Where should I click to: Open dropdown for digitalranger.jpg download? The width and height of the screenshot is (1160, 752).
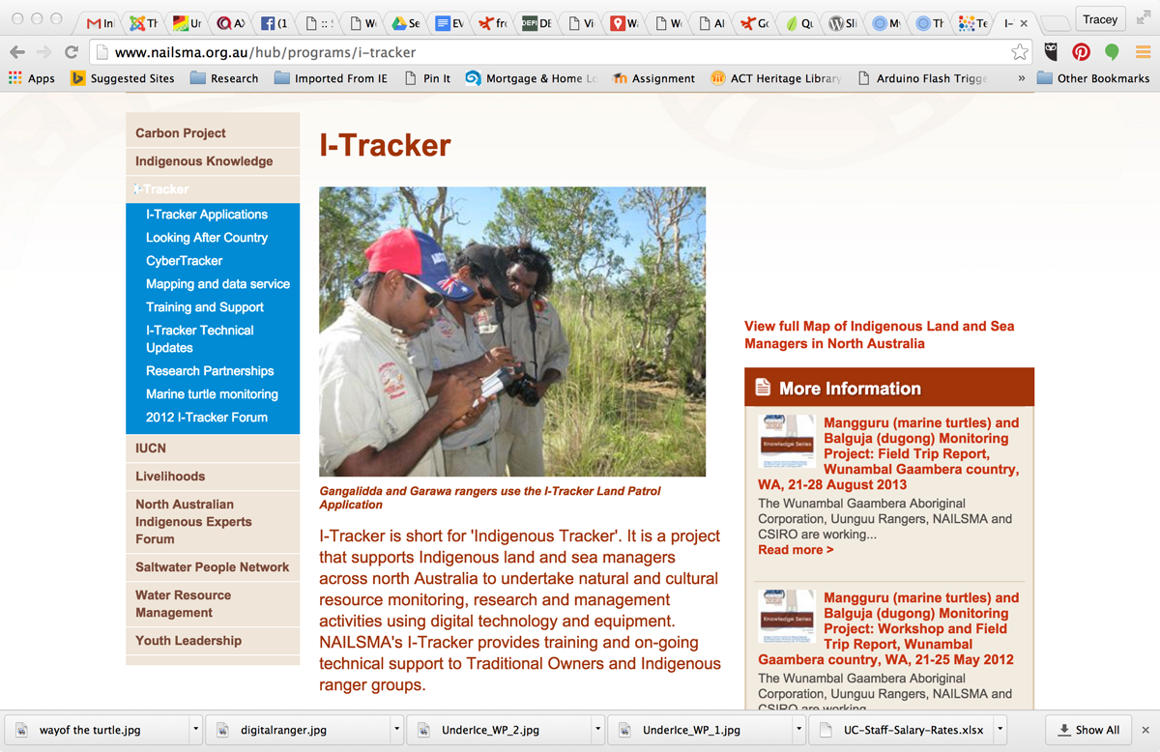[x=396, y=730]
